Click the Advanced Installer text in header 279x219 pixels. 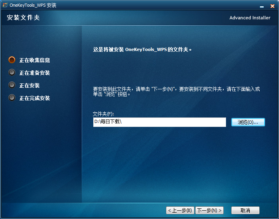pyautogui.click(x=250, y=18)
